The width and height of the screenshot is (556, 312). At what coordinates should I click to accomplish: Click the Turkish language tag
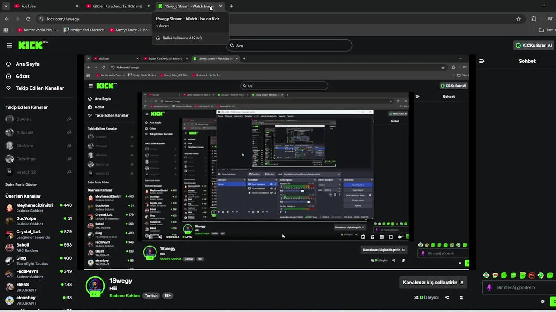click(x=151, y=296)
